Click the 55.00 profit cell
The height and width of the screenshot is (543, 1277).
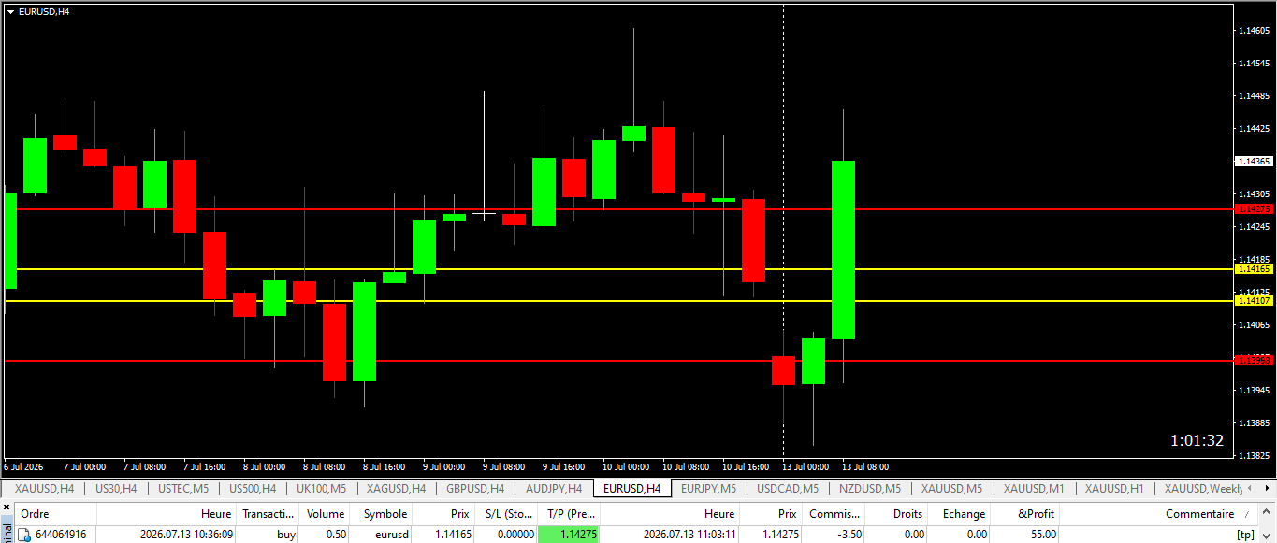[1026, 535]
